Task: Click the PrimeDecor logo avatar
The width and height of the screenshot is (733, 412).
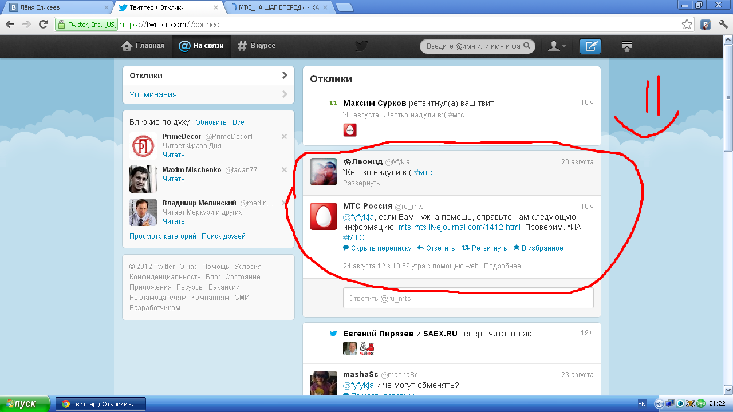Action: pos(143,146)
